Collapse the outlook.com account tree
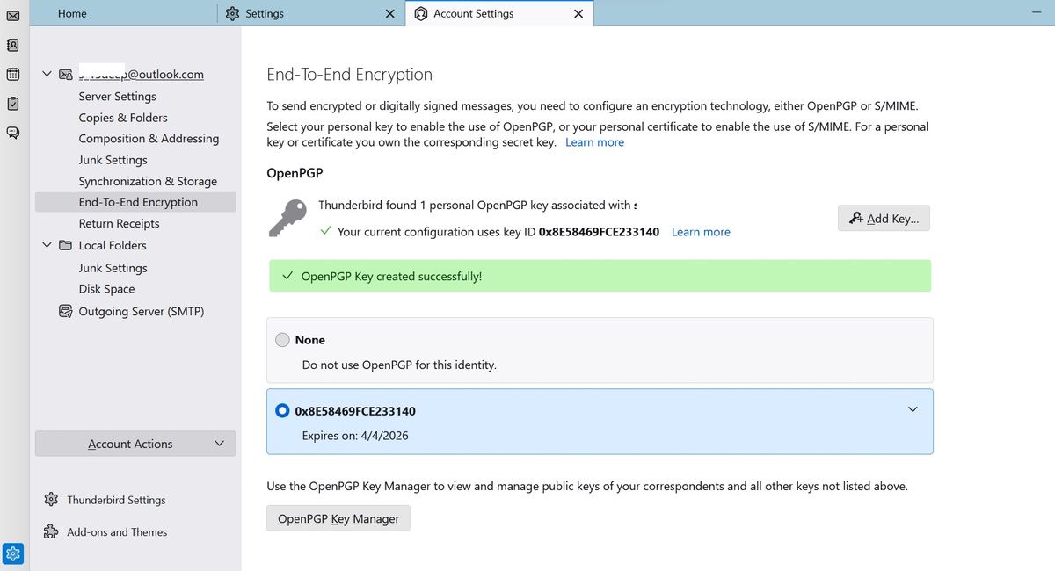 [x=47, y=75]
